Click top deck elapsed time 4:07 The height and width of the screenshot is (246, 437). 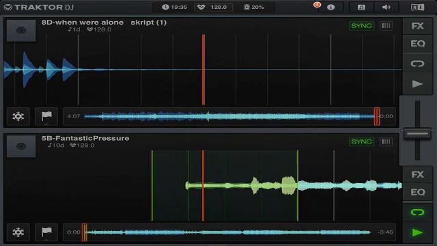click(74, 116)
